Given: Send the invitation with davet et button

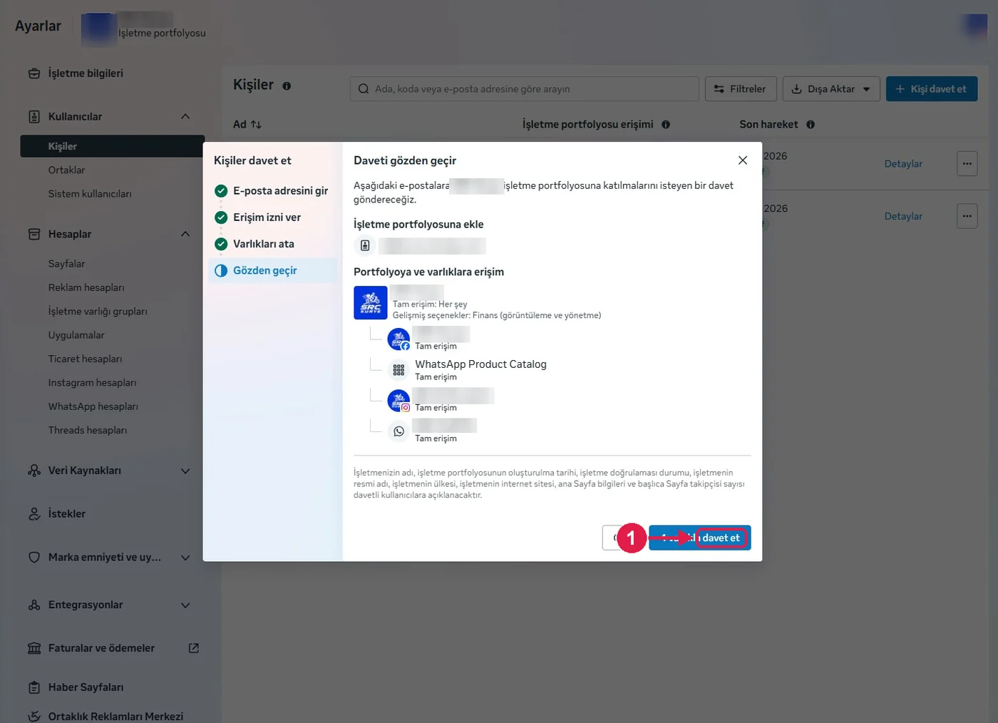Looking at the screenshot, I should (699, 538).
